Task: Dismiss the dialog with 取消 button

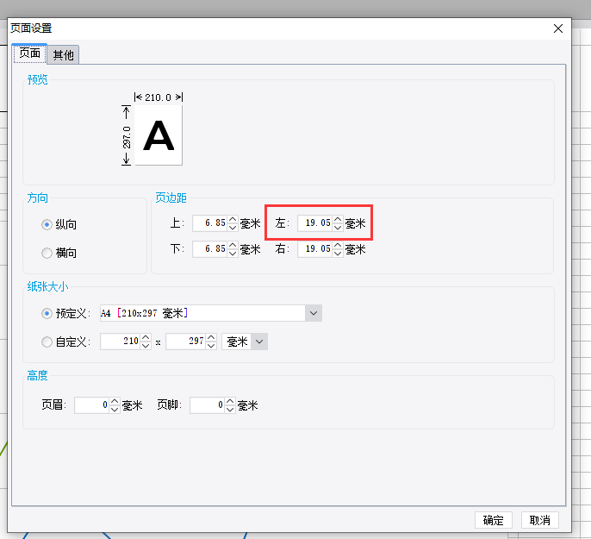Action: click(x=539, y=521)
